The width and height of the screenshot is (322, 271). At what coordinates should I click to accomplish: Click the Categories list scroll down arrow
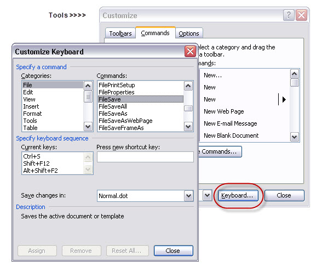click(88, 126)
